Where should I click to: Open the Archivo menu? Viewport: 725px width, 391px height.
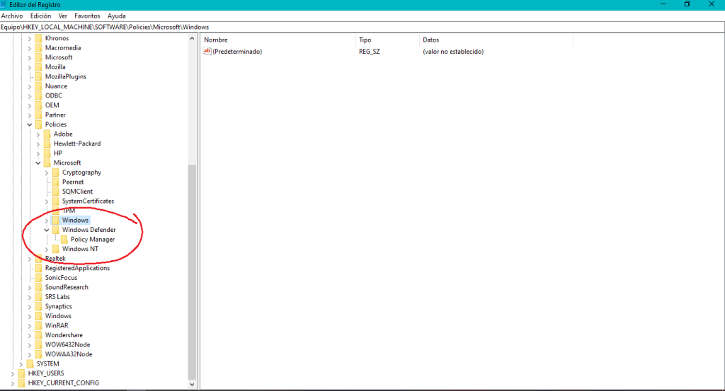(12, 16)
